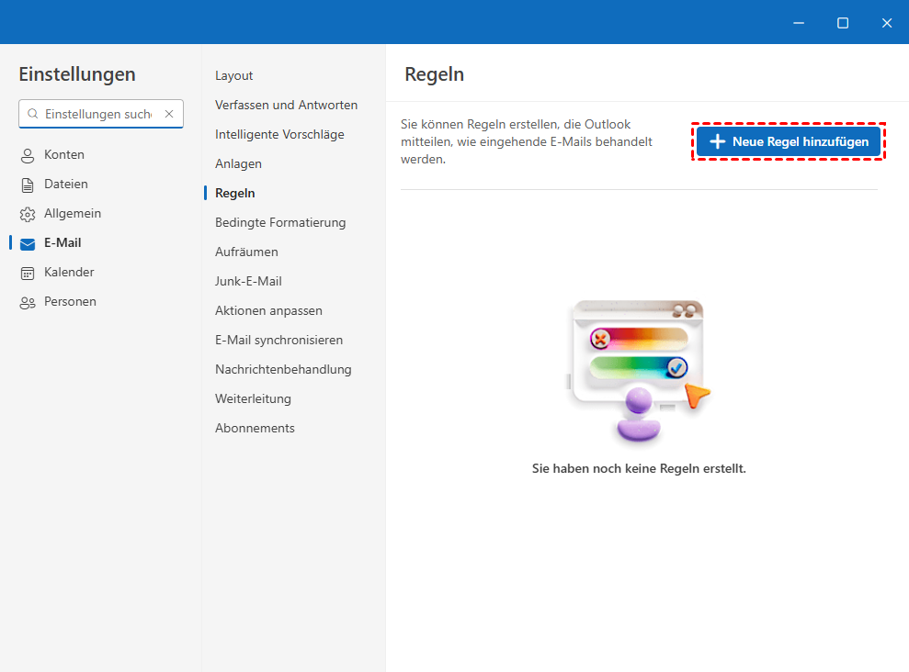
Task: Focus the Einstellungen suchen search field
Action: (97, 114)
